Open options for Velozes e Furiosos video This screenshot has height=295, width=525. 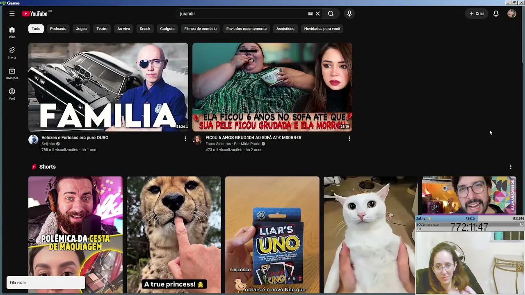click(x=185, y=139)
